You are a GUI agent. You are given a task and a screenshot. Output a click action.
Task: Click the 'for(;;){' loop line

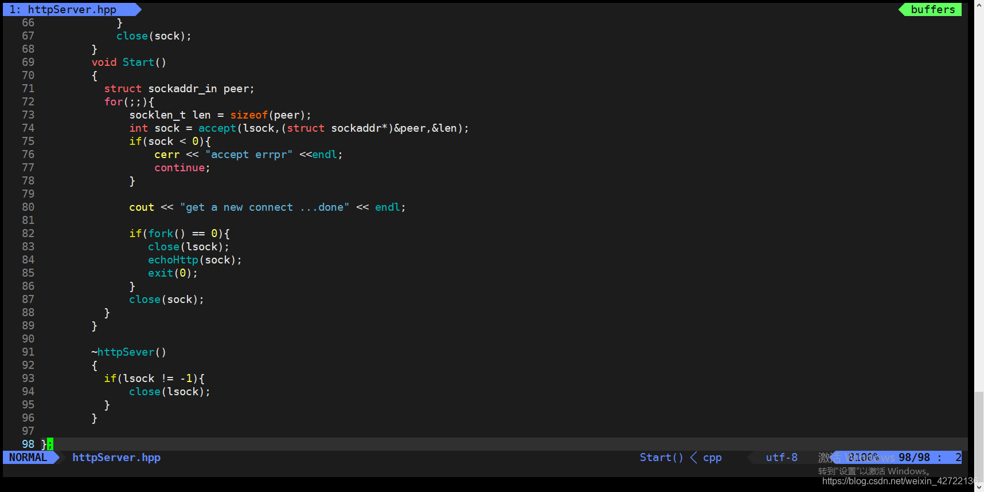(x=129, y=101)
